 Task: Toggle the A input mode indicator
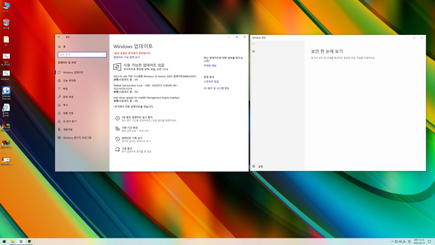[404, 242]
